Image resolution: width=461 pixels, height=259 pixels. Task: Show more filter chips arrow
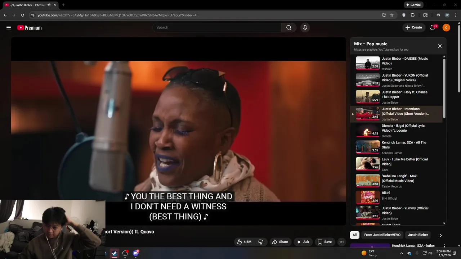pyautogui.click(x=440, y=235)
